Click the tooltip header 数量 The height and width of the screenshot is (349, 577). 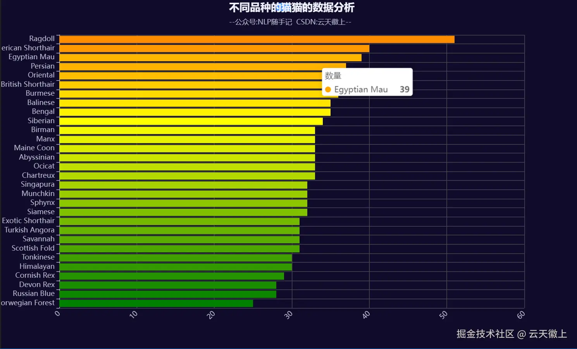coord(333,76)
